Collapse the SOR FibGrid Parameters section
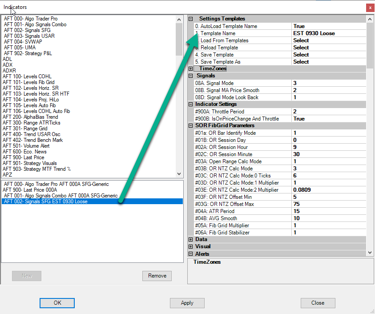 pyautogui.click(x=191, y=126)
